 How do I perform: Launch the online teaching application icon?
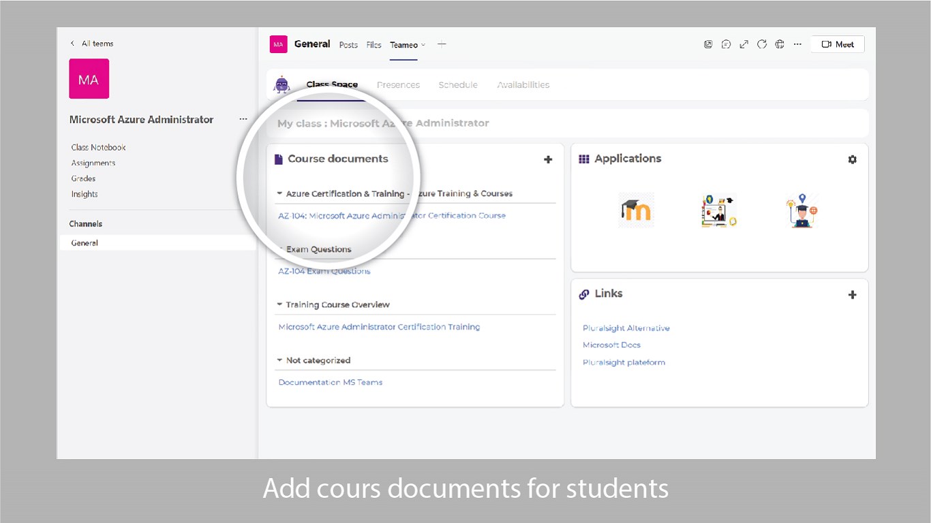(x=719, y=210)
